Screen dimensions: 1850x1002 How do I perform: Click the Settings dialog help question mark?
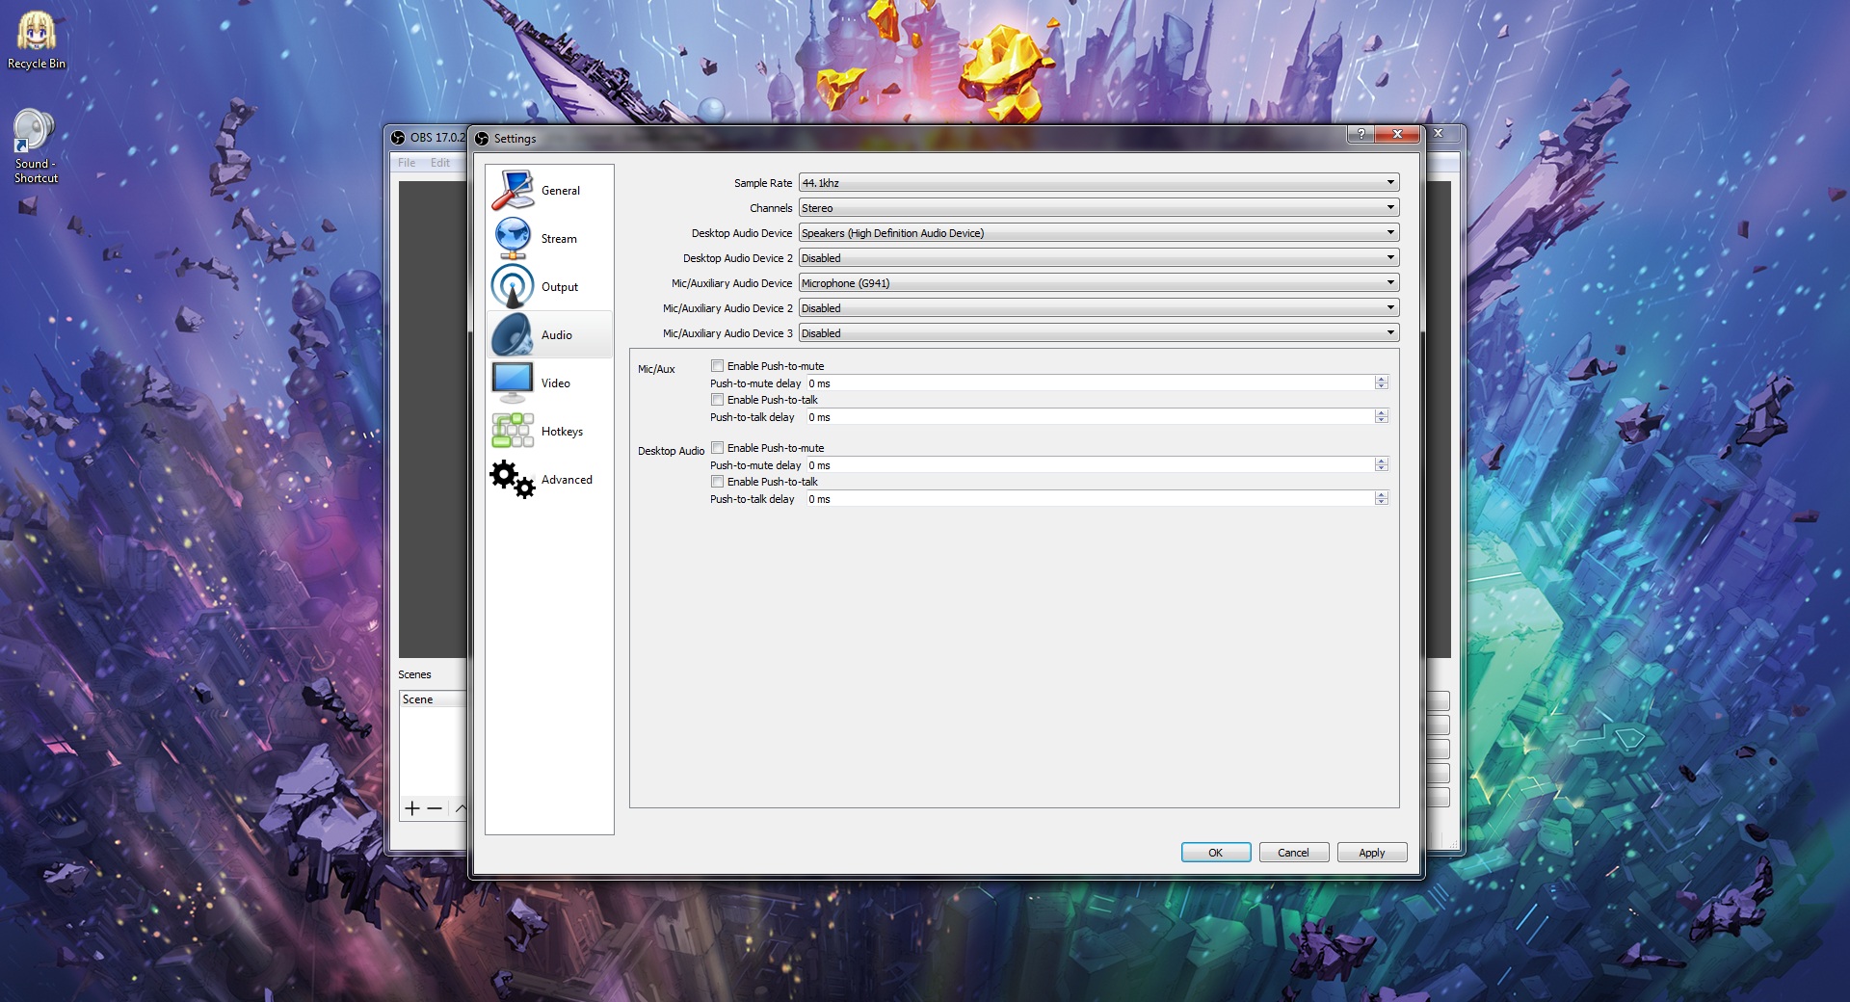coord(1361,134)
